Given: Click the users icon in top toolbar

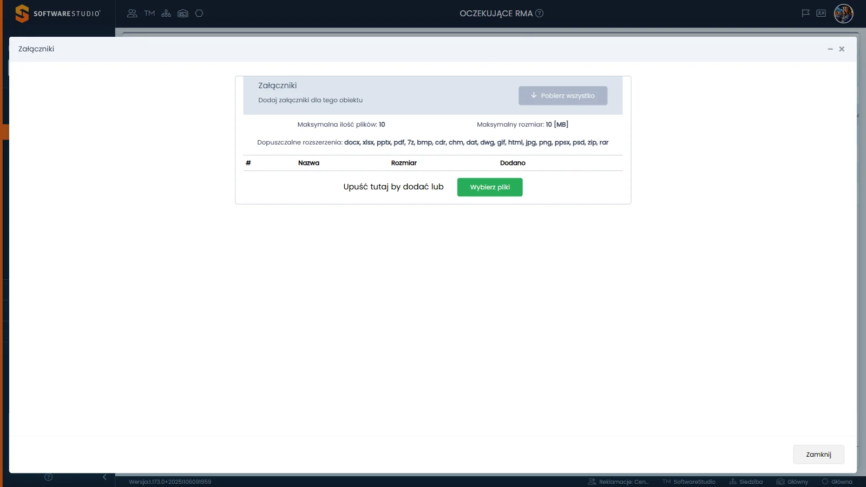Looking at the screenshot, I should coord(132,14).
